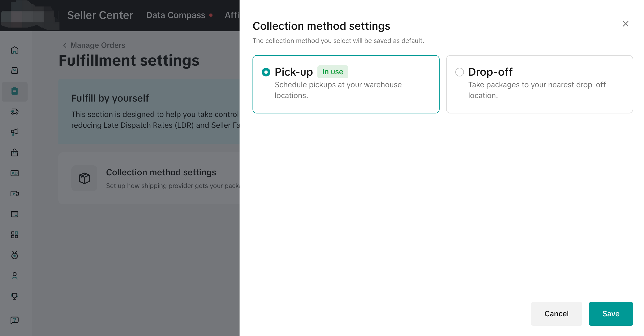Viewport: 644px width, 336px height.
Task: Open the Promotions megaphone icon
Action: [x=15, y=132]
